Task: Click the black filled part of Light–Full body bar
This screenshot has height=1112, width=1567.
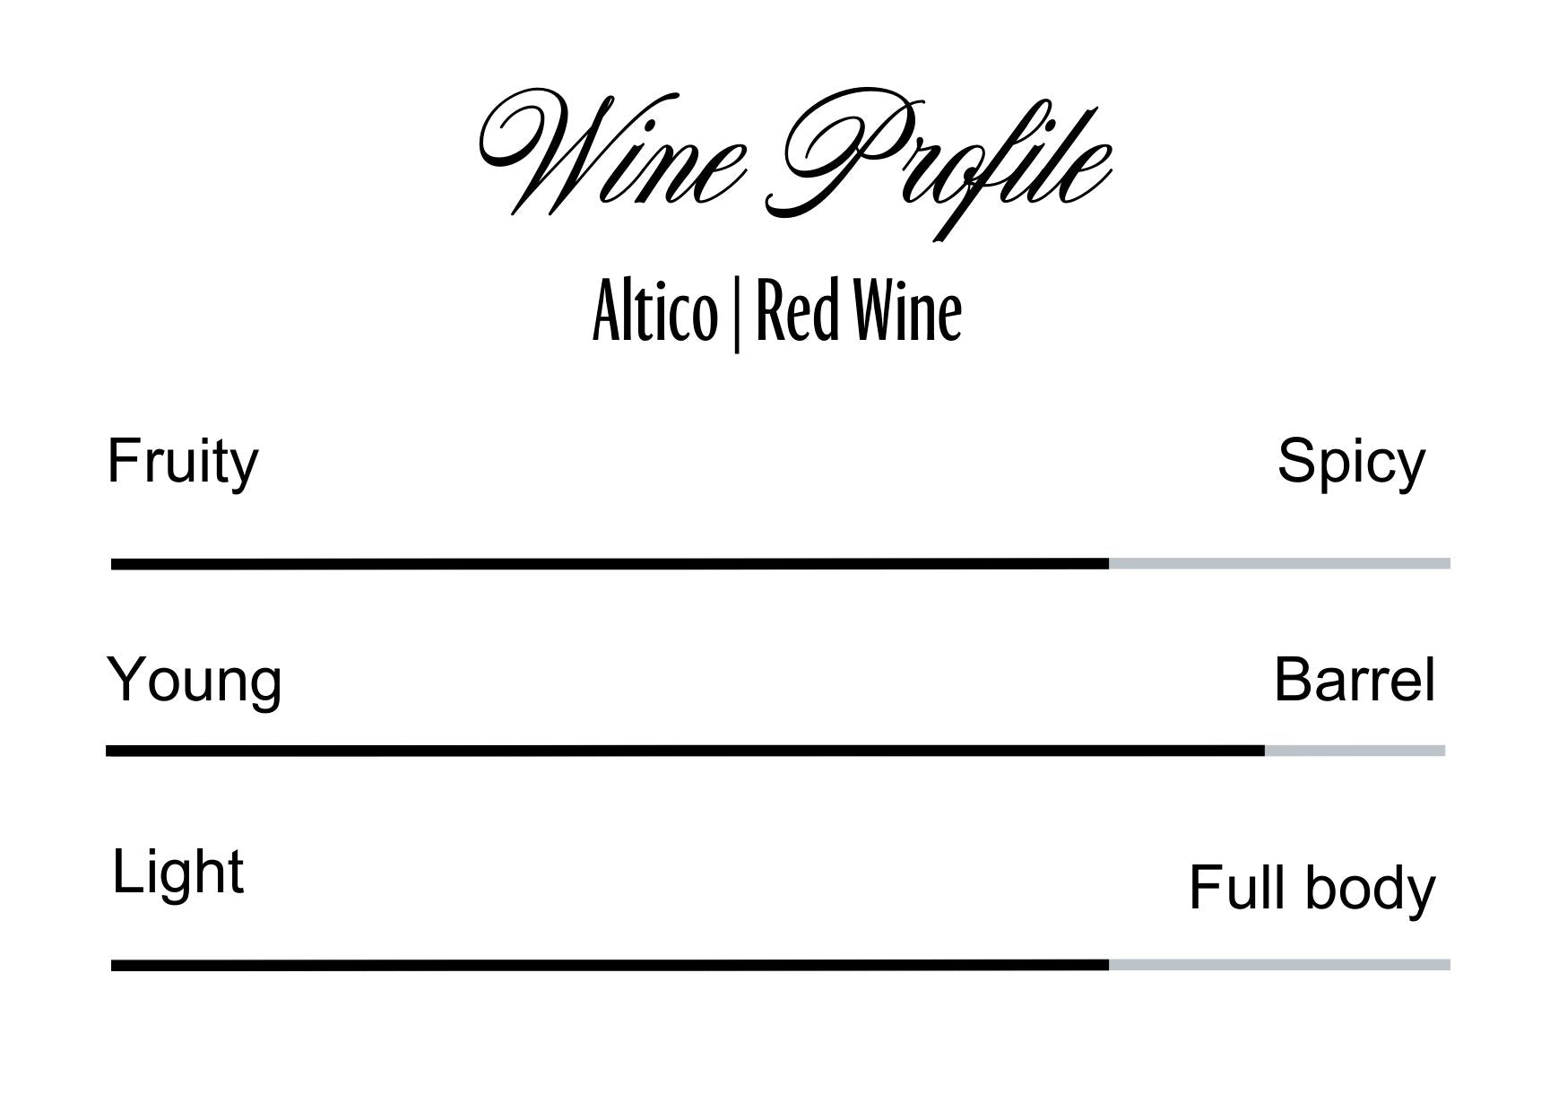Action: click(x=610, y=965)
